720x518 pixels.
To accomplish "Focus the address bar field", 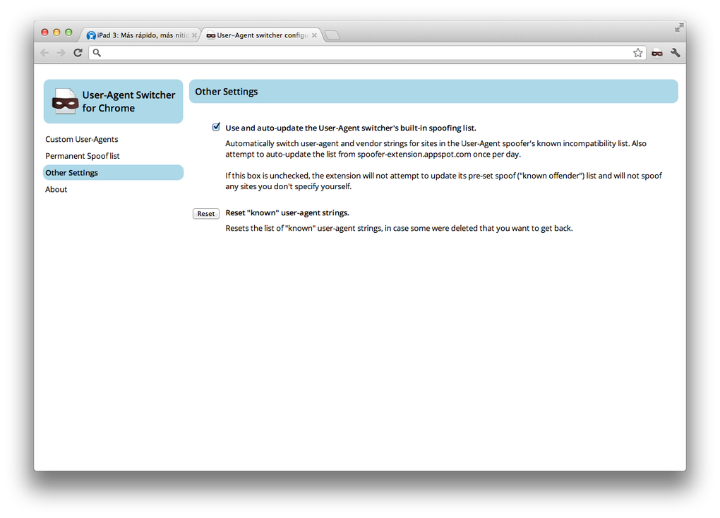I will point(367,53).
